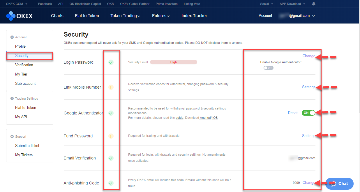This screenshot has width=360, height=192.
Task: Click the Link Mobile Number label
Action: pyautogui.click(x=82, y=87)
